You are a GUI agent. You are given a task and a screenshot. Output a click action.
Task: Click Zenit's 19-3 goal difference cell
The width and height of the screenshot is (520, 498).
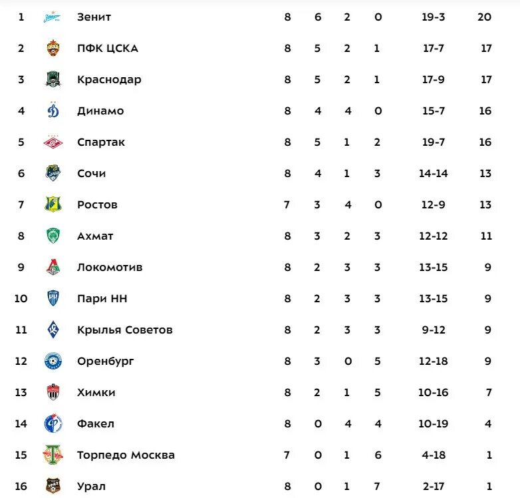click(x=433, y=17)
